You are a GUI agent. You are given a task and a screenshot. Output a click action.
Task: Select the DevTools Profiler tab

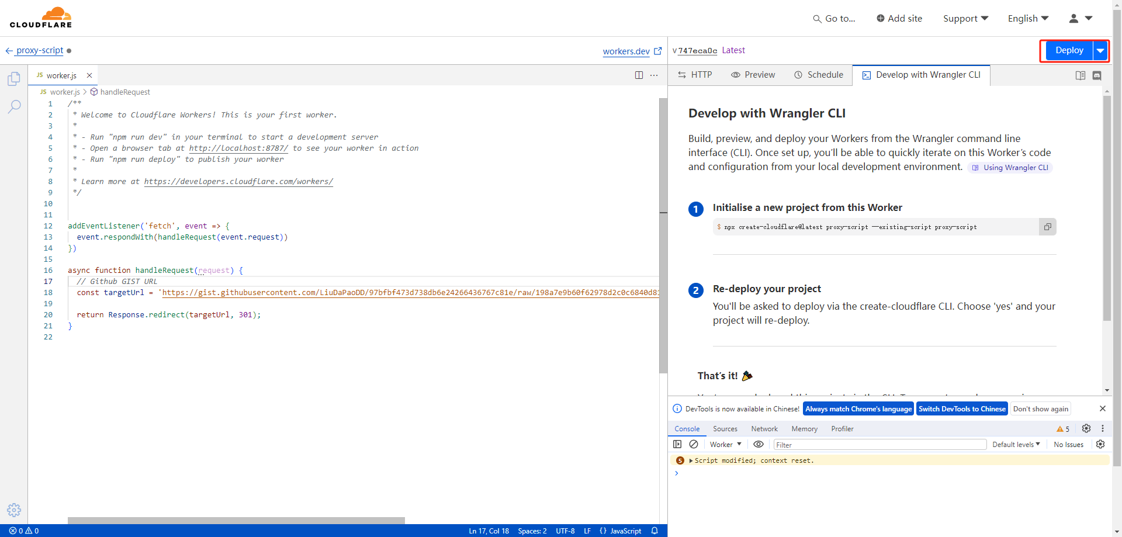coord(842,429)
